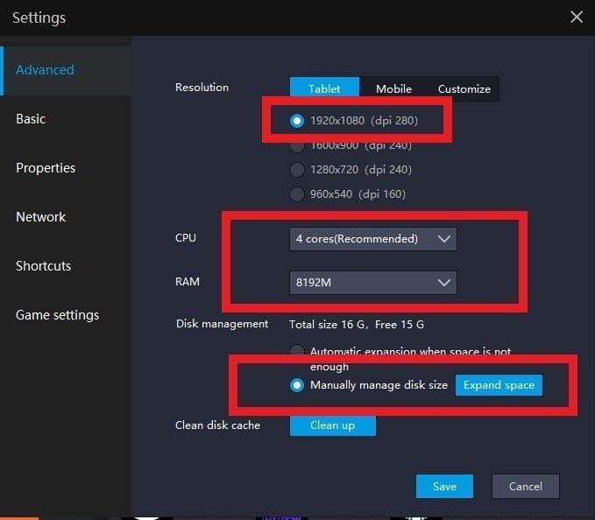Select Manually manage disk size option
The image size is (595, 520).
pos(298,385)
